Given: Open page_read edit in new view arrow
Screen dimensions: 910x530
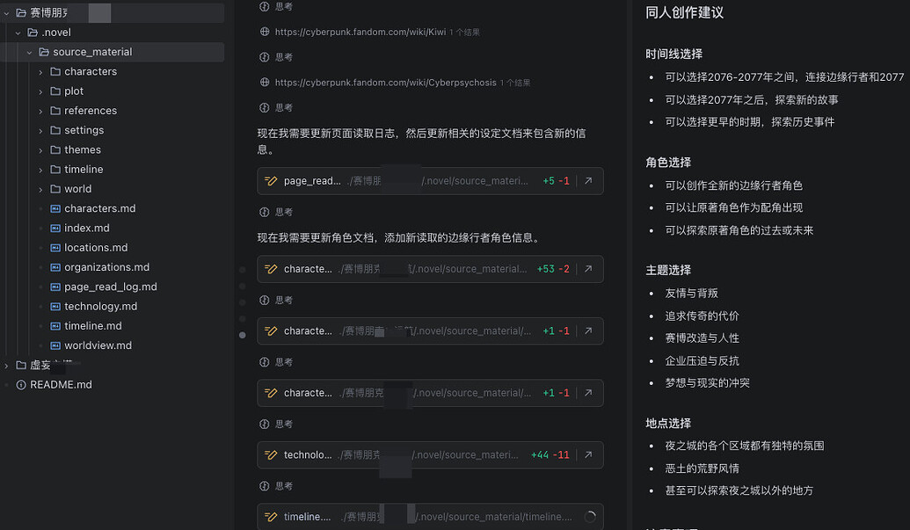Looking at the screenshot, I should tap(588, 181).
